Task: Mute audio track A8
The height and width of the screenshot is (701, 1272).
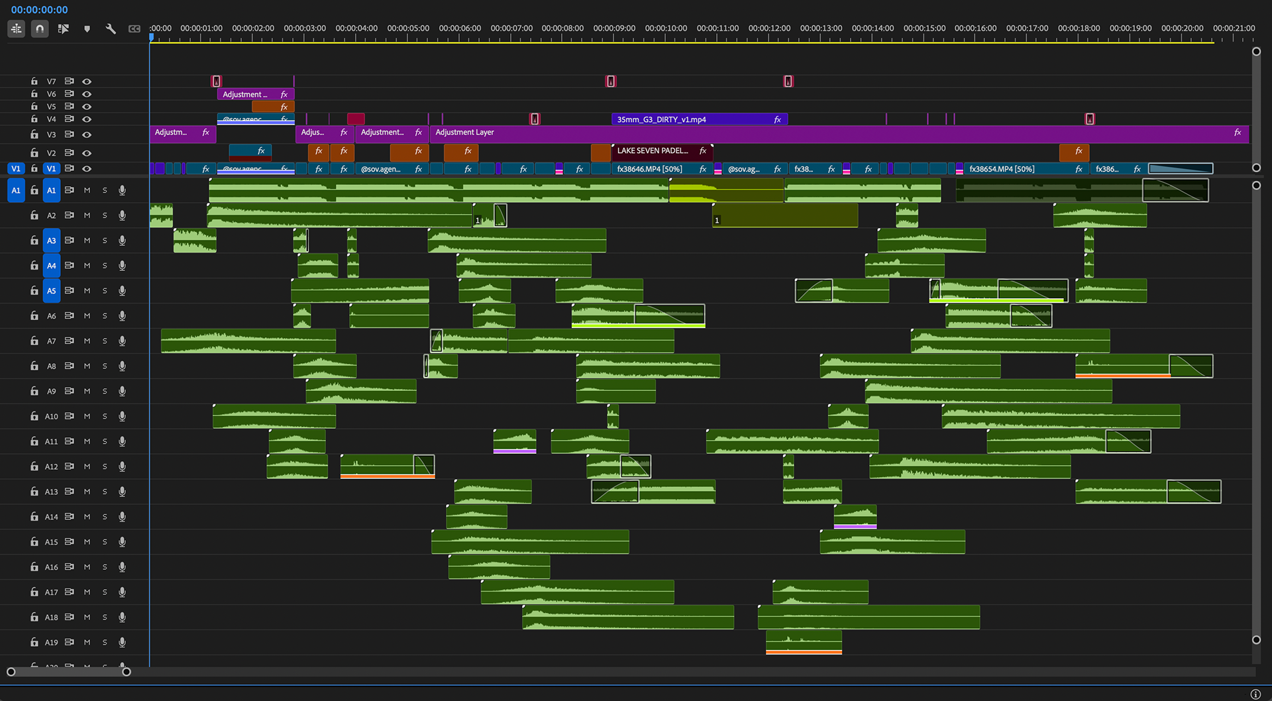Action: tap(87, 366)
